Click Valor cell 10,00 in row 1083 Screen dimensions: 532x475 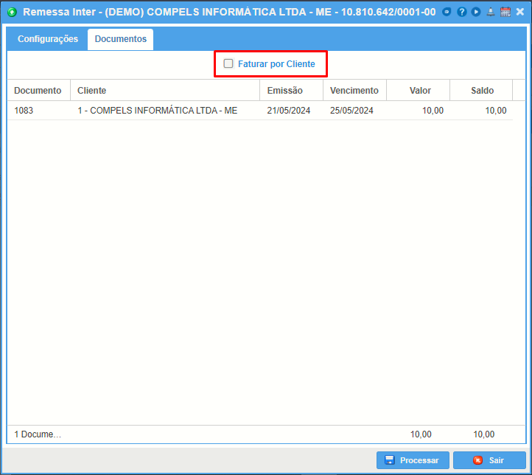(418, 111)
